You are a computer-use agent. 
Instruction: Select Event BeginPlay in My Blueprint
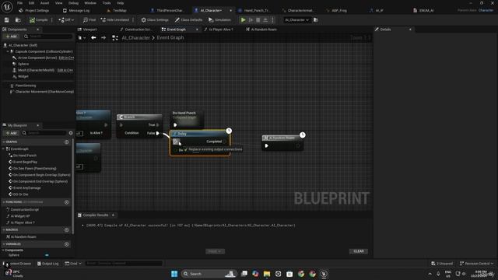tap(25, 162)
